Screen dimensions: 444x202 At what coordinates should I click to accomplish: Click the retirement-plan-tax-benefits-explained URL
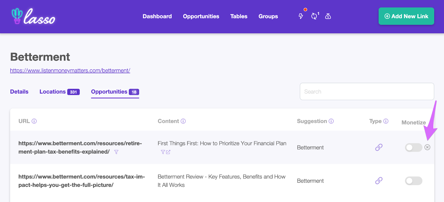pos(80,147)
